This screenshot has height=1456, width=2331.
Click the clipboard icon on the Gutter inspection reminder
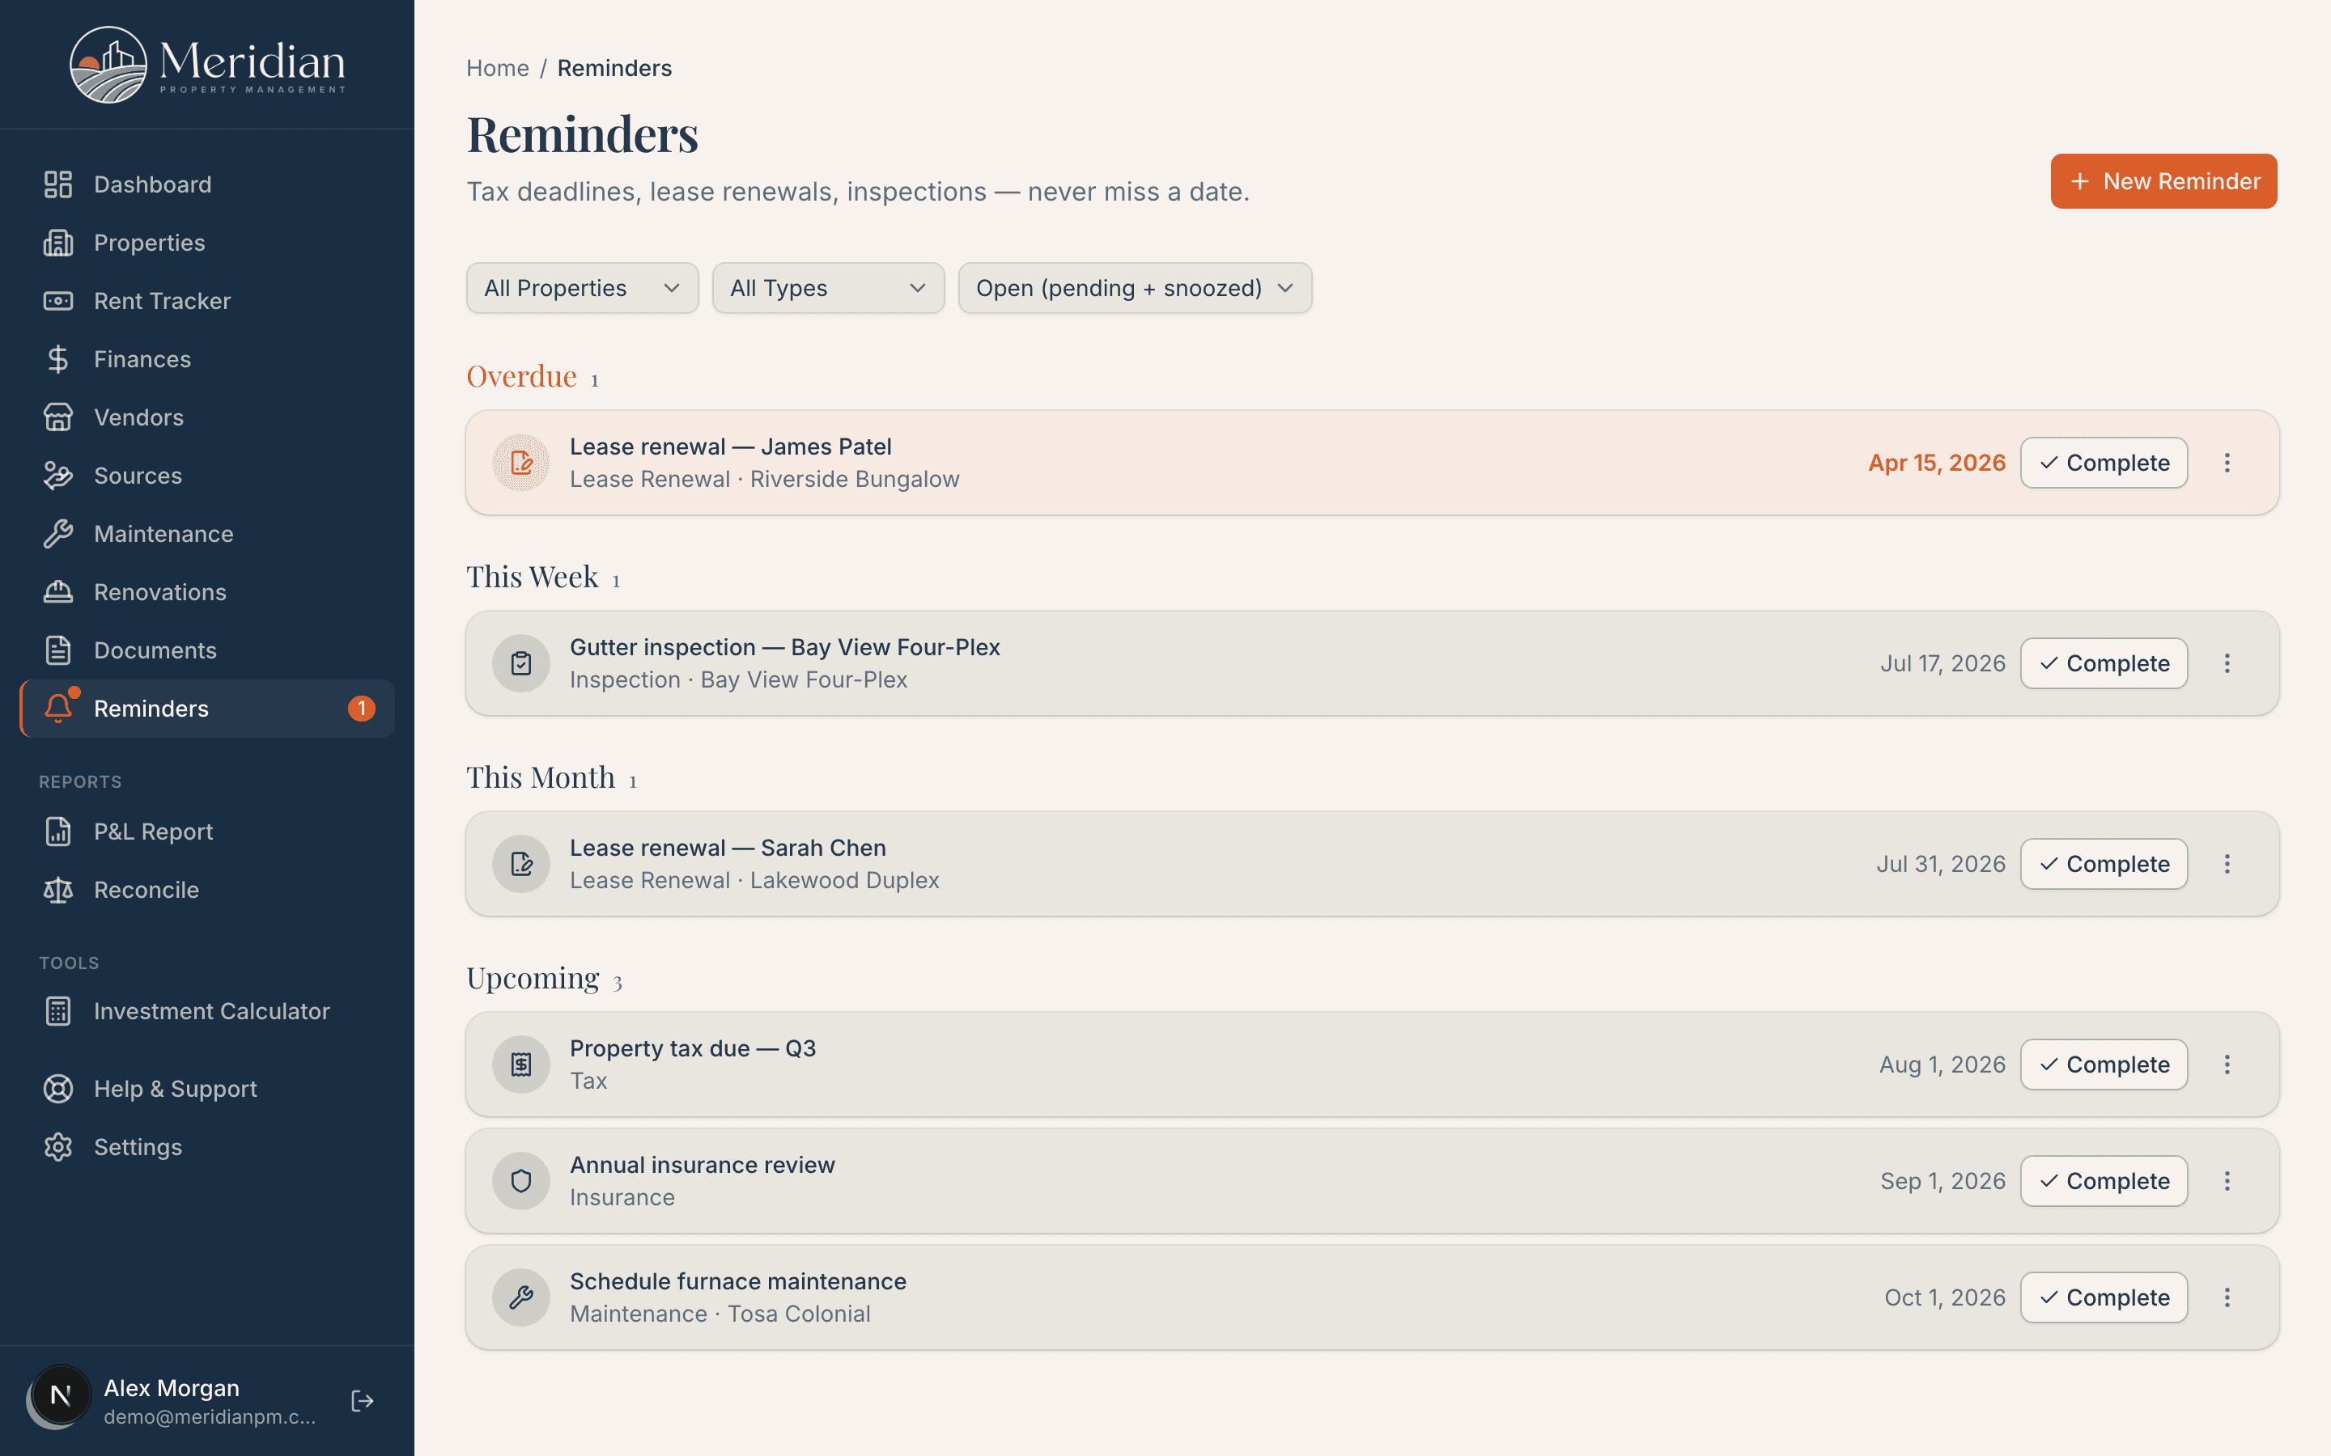pyautogui.click(x=521, y=663)
